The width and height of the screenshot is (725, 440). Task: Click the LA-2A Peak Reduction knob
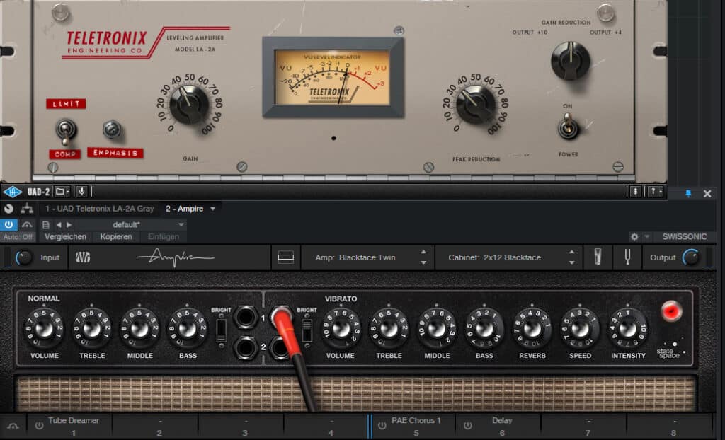[x=475, y=105]
